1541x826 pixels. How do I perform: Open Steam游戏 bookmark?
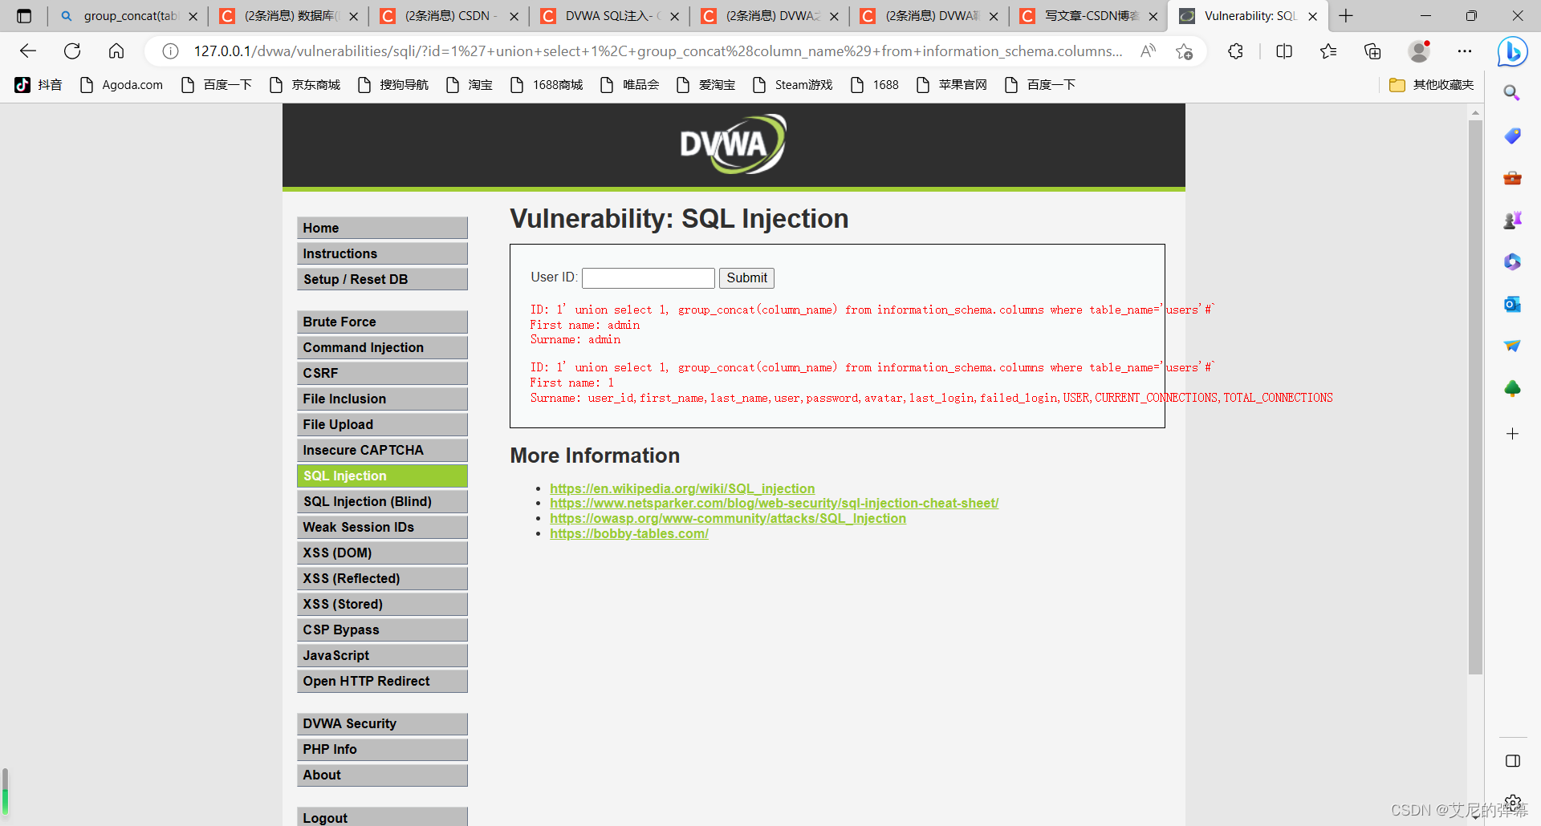pyautogui.click(x=793, y=85)
